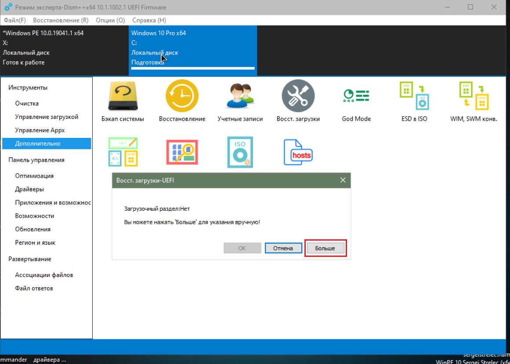Click the драйвера taskbar item

50,360
